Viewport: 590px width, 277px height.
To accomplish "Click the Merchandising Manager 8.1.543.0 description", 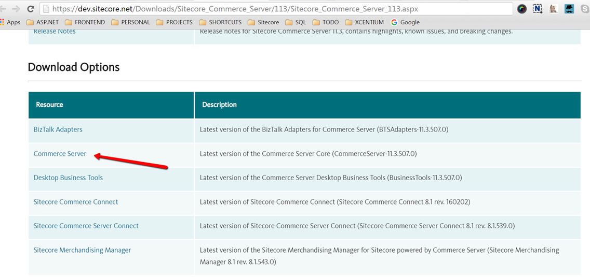I will pos(379,256).
